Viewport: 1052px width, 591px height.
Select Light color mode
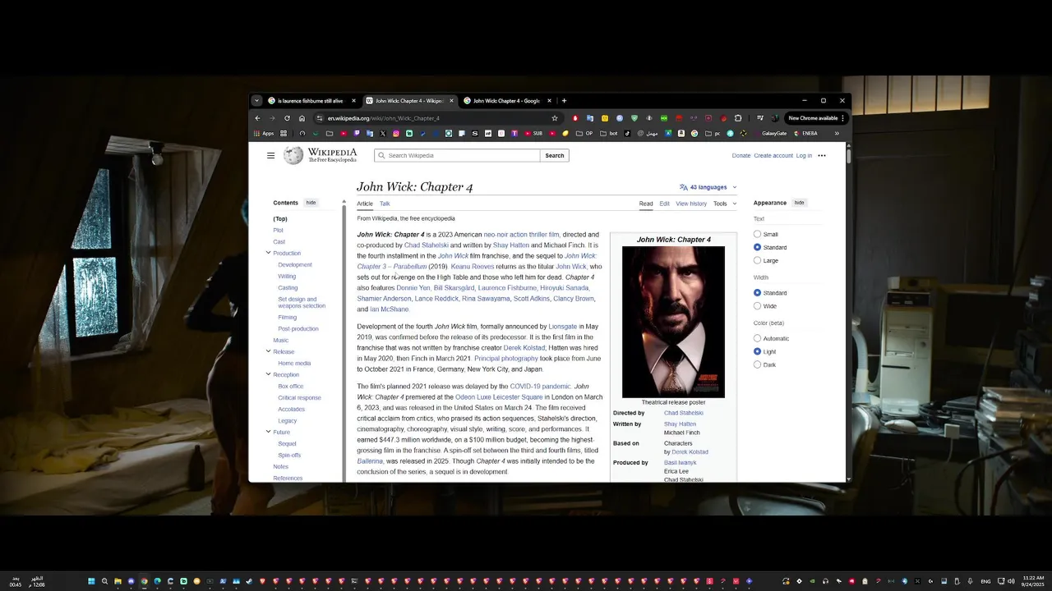pyautogui.click(x=758, y=351)
